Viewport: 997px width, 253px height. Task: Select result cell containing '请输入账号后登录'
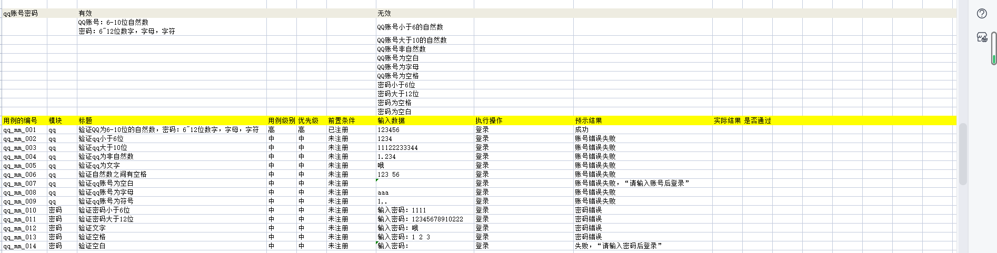[643, 183]
